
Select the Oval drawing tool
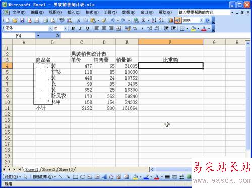(83, 177)
